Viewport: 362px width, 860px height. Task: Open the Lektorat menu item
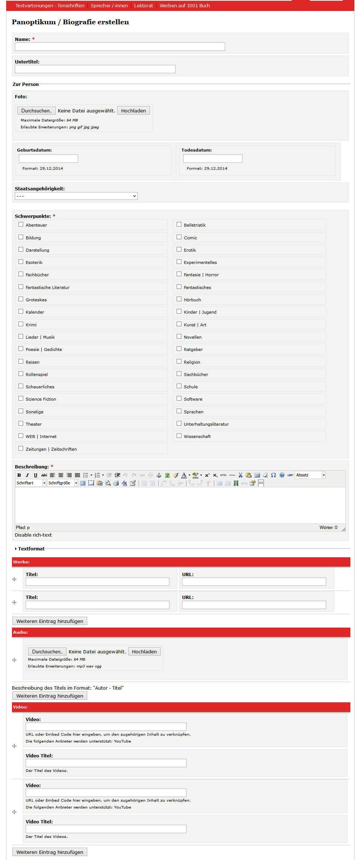point(144,5)
